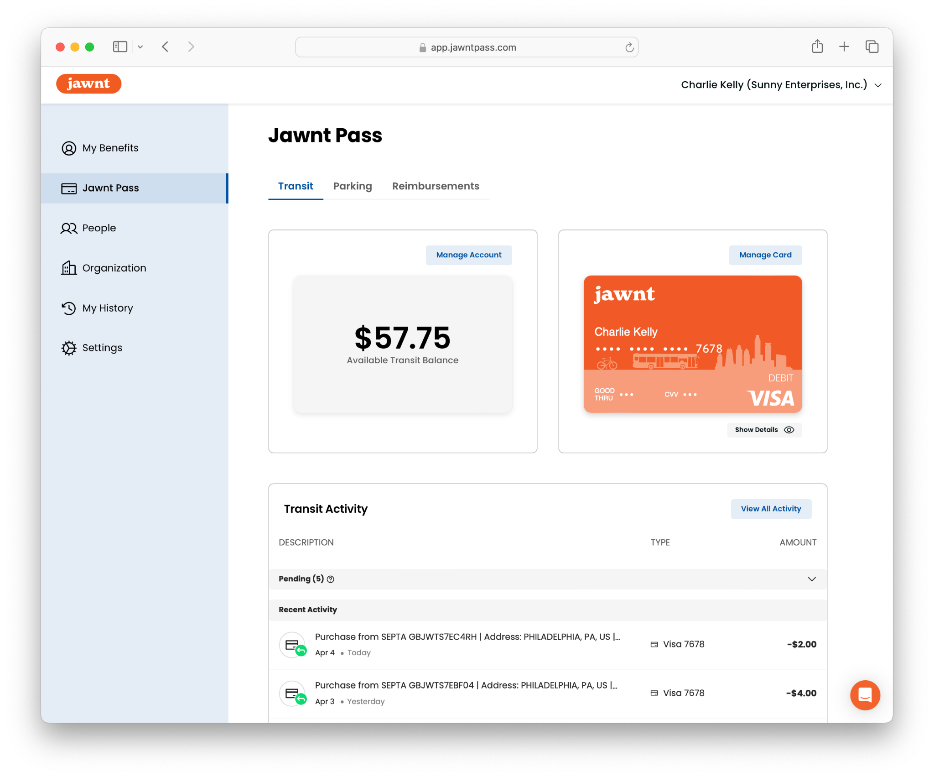Switch to the Parking tab
Screen dimensions: 934x777
click(353, 186)
